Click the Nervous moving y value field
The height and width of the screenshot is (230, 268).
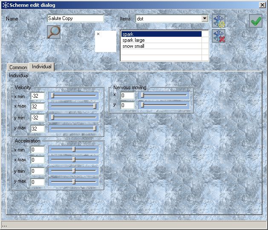click(127, 105)
